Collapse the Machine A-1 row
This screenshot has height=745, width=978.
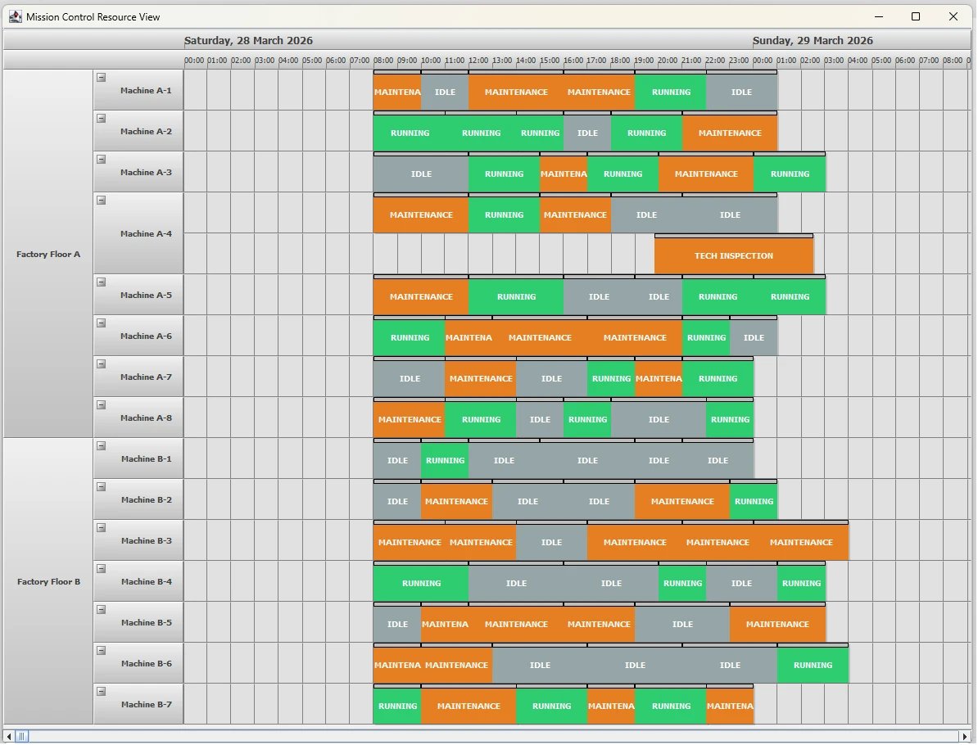(x=101, y=77)
